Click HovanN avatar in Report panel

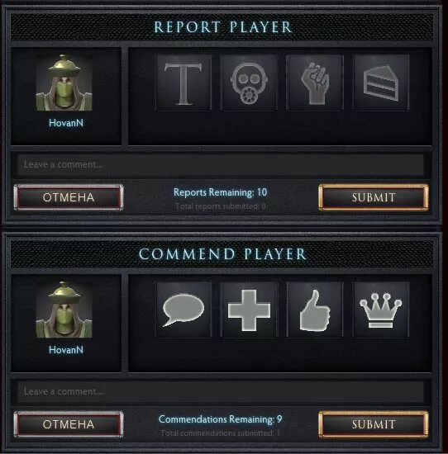pyautogui.click(x=64, y=83)
